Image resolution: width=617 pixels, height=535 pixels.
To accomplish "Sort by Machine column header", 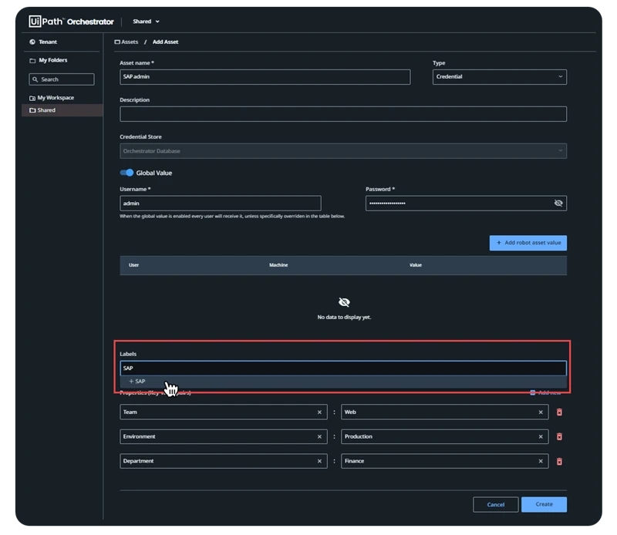I will pyautogui.click(x=278, y=265).
